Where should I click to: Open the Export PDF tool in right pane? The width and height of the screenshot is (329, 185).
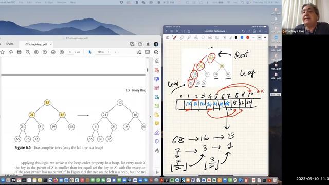[157, 97]
